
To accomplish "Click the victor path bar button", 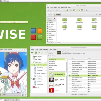I will [x=57, y=14].
